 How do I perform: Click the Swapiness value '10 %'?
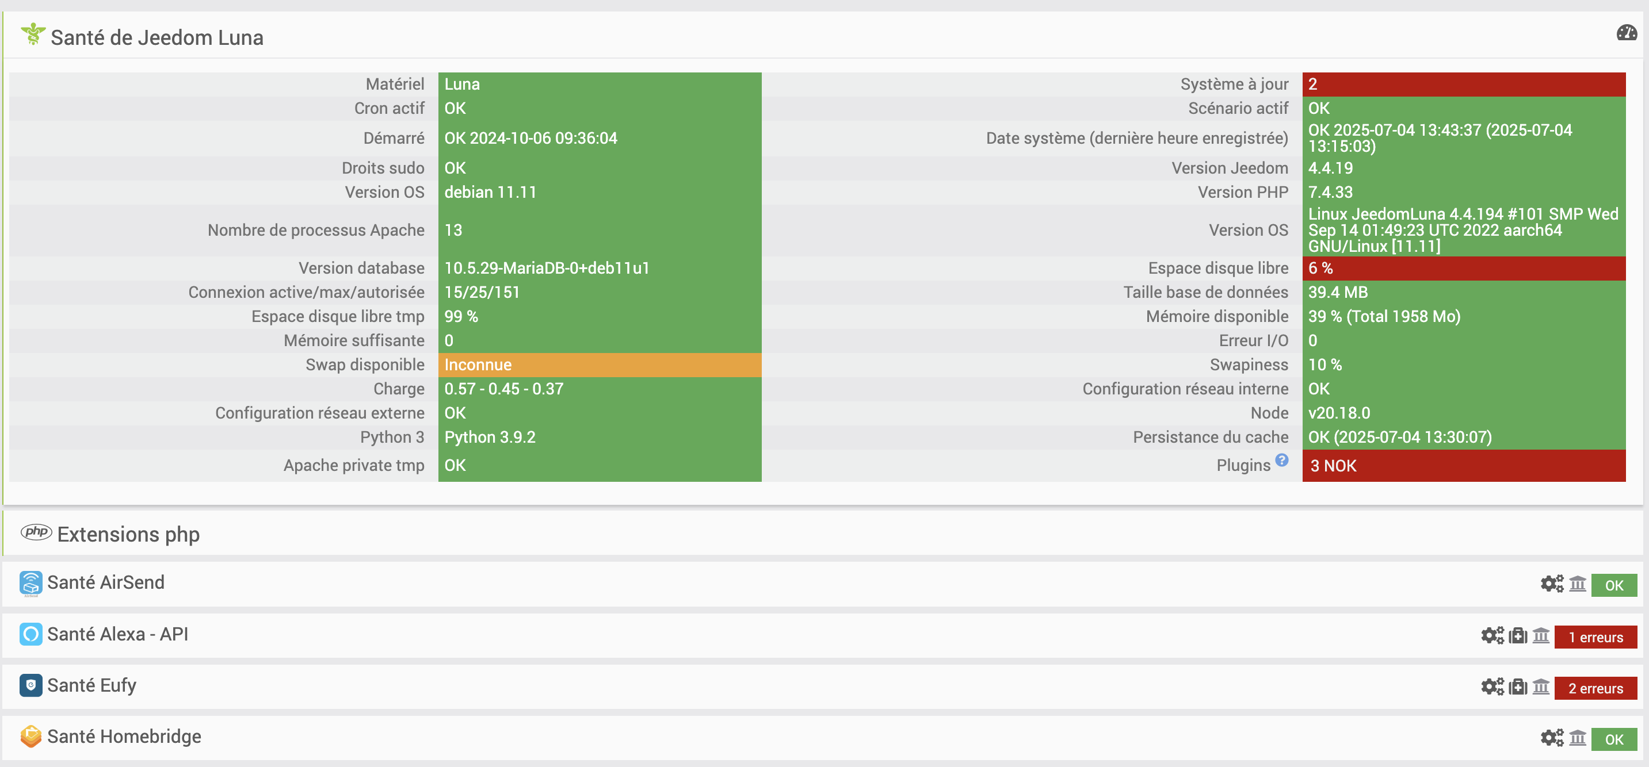point(1464,365)
